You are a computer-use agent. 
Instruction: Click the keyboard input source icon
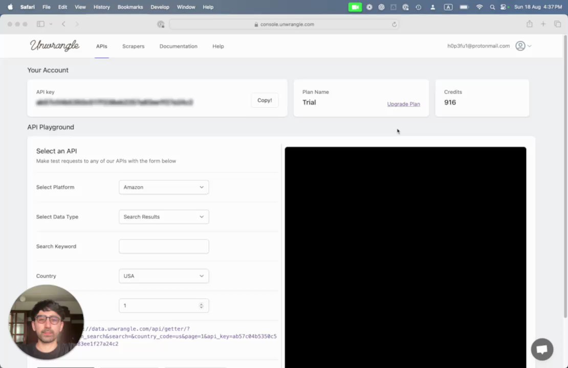click(448, 7)
